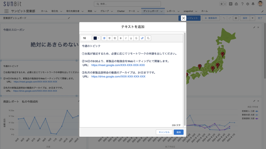Open the 商談 tab
The height and width of the screenshot is (149, 266).
coord(90,11)
